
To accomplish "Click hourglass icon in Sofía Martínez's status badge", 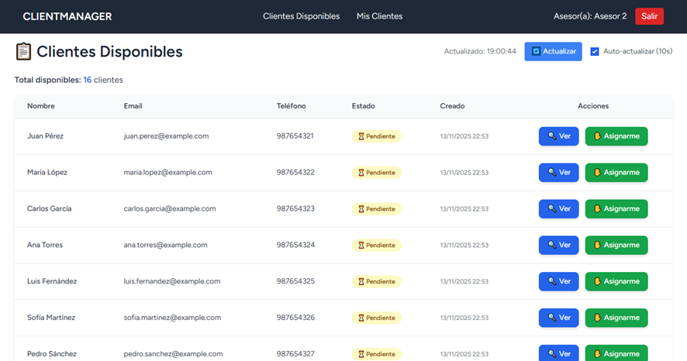I will [x=360, y=318].
